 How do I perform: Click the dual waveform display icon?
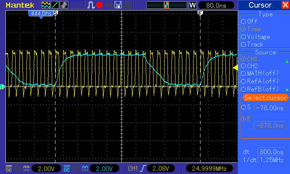pos(46,5)
